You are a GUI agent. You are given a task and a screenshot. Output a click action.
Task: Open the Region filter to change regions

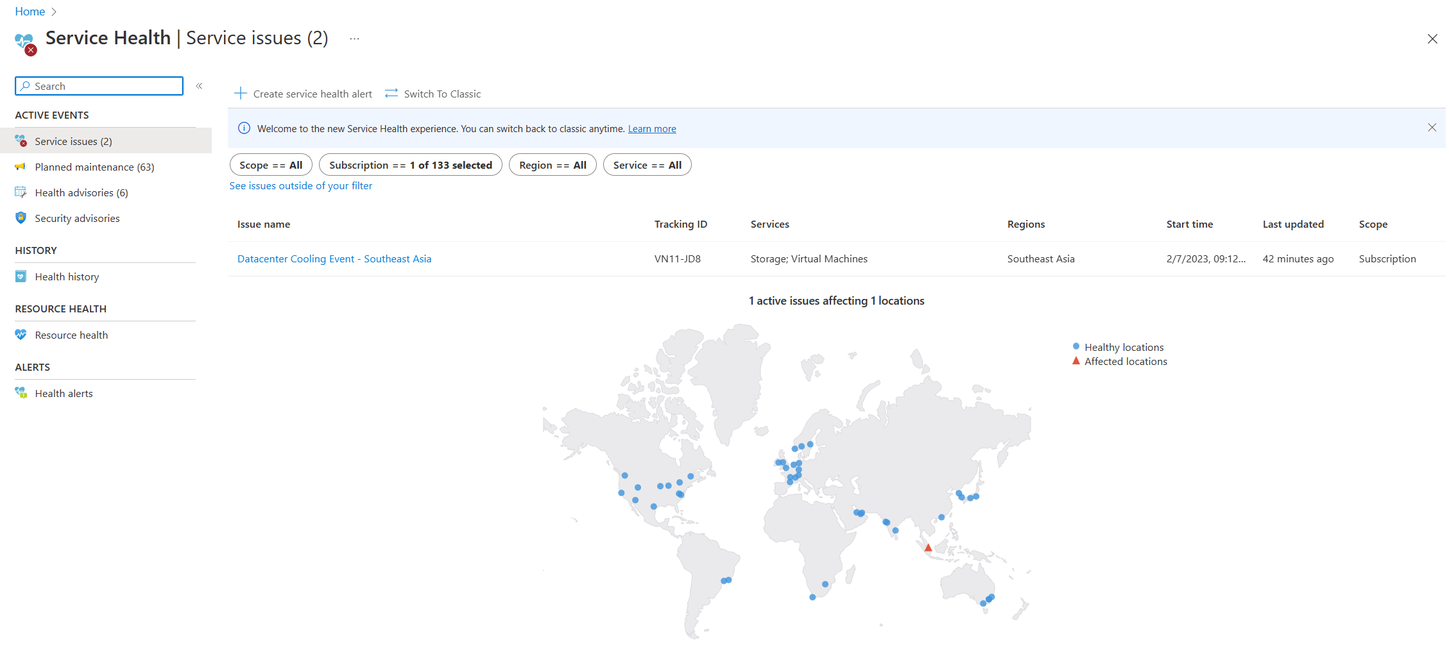pyautogui.click(x=553, y=165)
